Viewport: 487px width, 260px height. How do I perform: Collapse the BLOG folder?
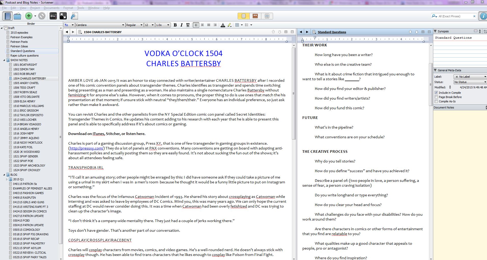pos(4,175)
